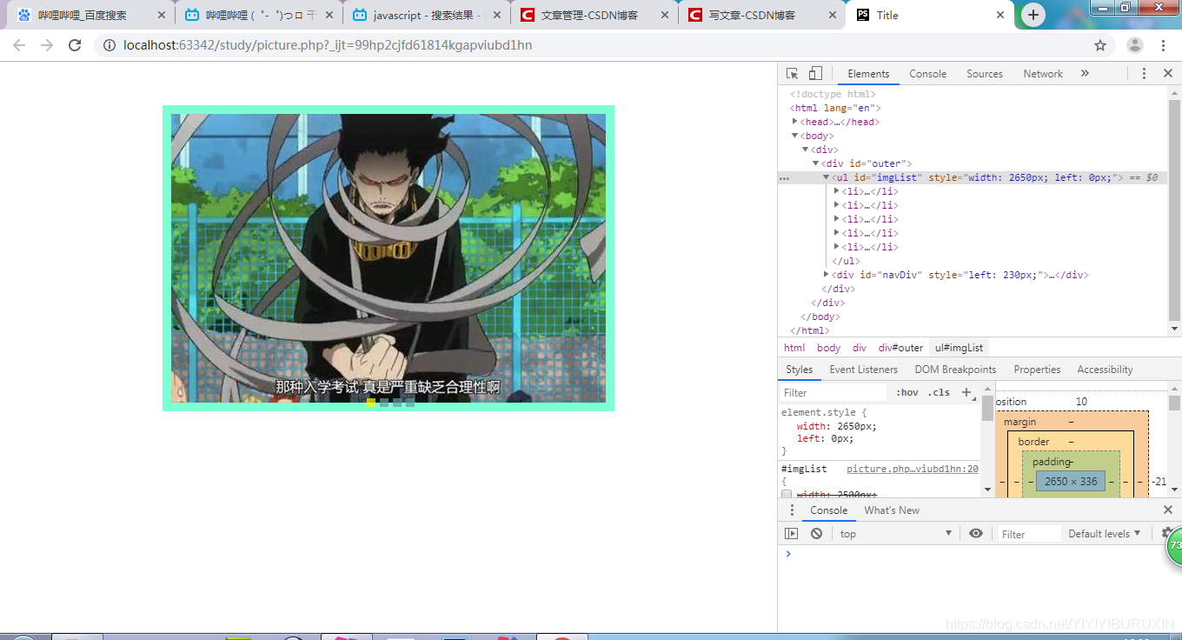Close the 文章管理-CSDN博客 tab
Viewport: 1182px width, 640px height.
665,15
